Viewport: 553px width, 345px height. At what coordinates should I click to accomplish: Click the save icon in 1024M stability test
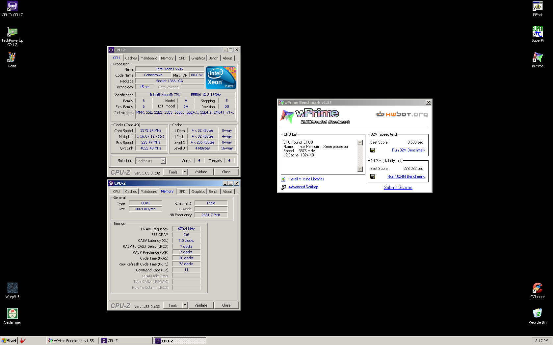(373, 176)
